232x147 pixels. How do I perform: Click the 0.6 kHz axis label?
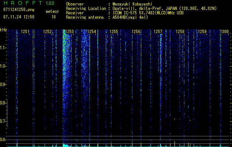point(3,140)
